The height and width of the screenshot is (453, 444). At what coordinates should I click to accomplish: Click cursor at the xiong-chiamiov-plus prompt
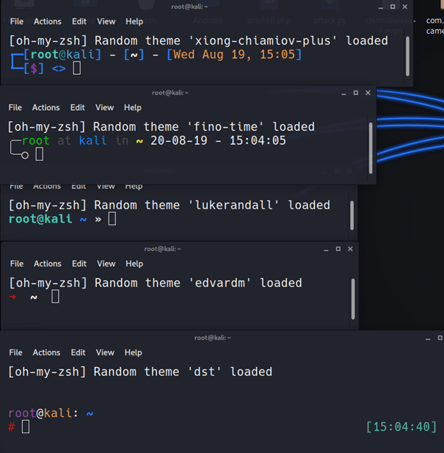77,68
